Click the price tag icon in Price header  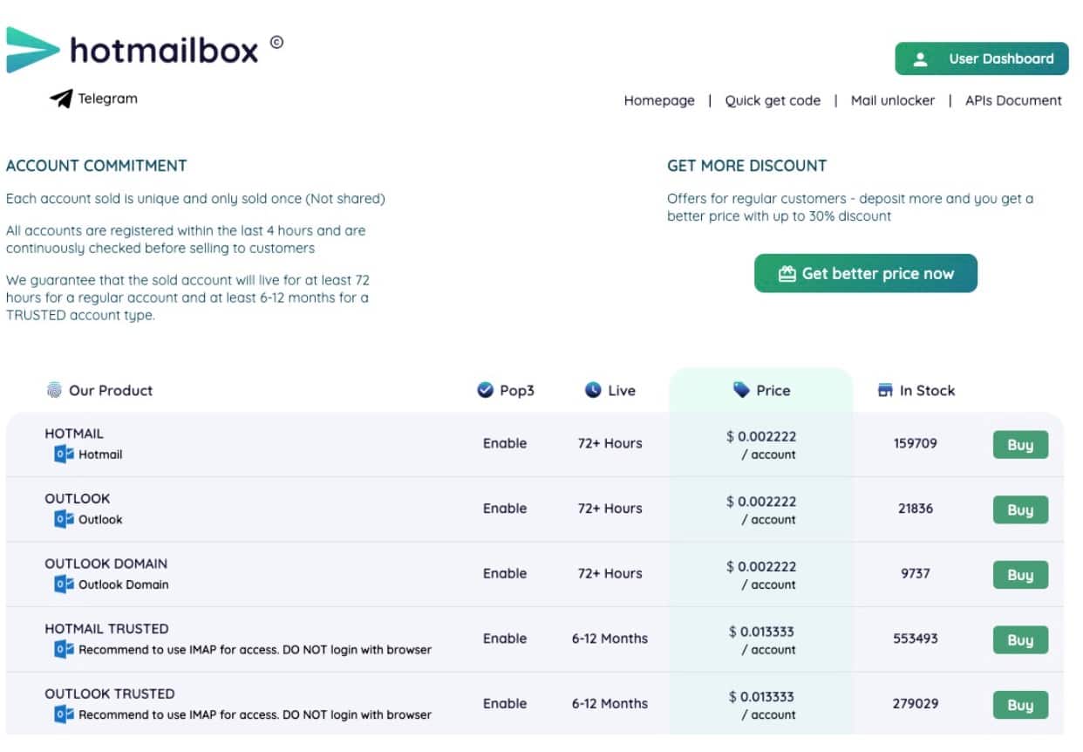741,390
